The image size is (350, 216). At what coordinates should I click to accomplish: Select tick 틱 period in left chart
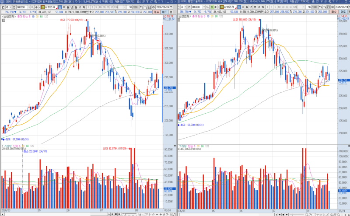pyautogui.click(x=84, y=7)
